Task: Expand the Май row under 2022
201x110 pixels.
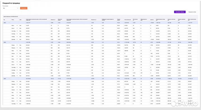Action: (17, 56)
